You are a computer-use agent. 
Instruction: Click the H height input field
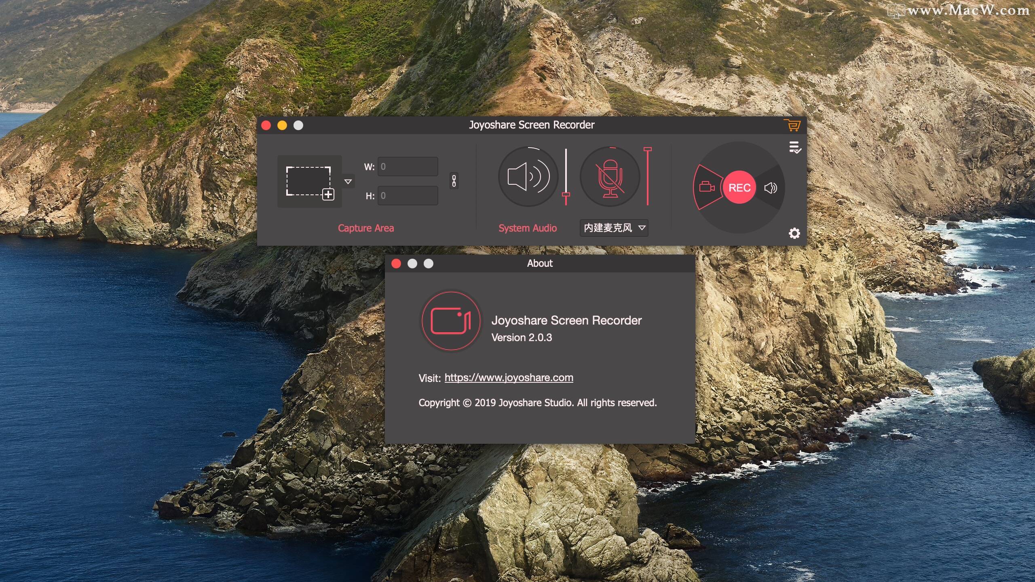coord(408,196)
